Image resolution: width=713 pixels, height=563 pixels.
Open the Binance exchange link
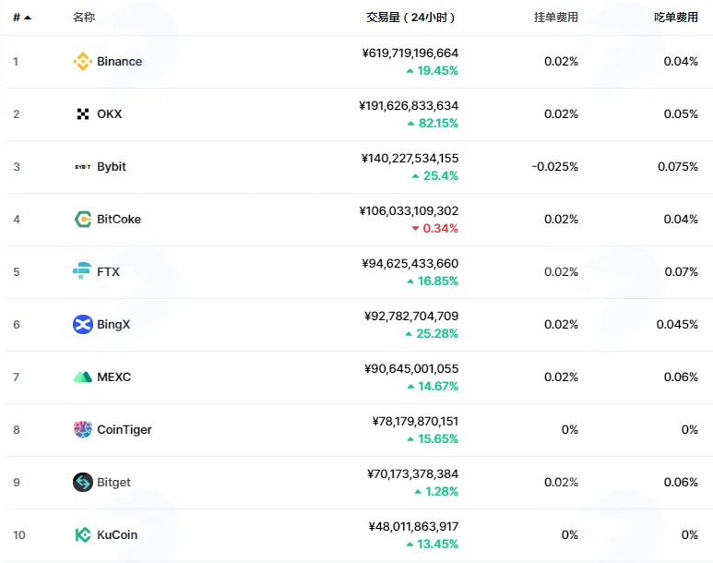pyautogui.click(x=120, y=62)
